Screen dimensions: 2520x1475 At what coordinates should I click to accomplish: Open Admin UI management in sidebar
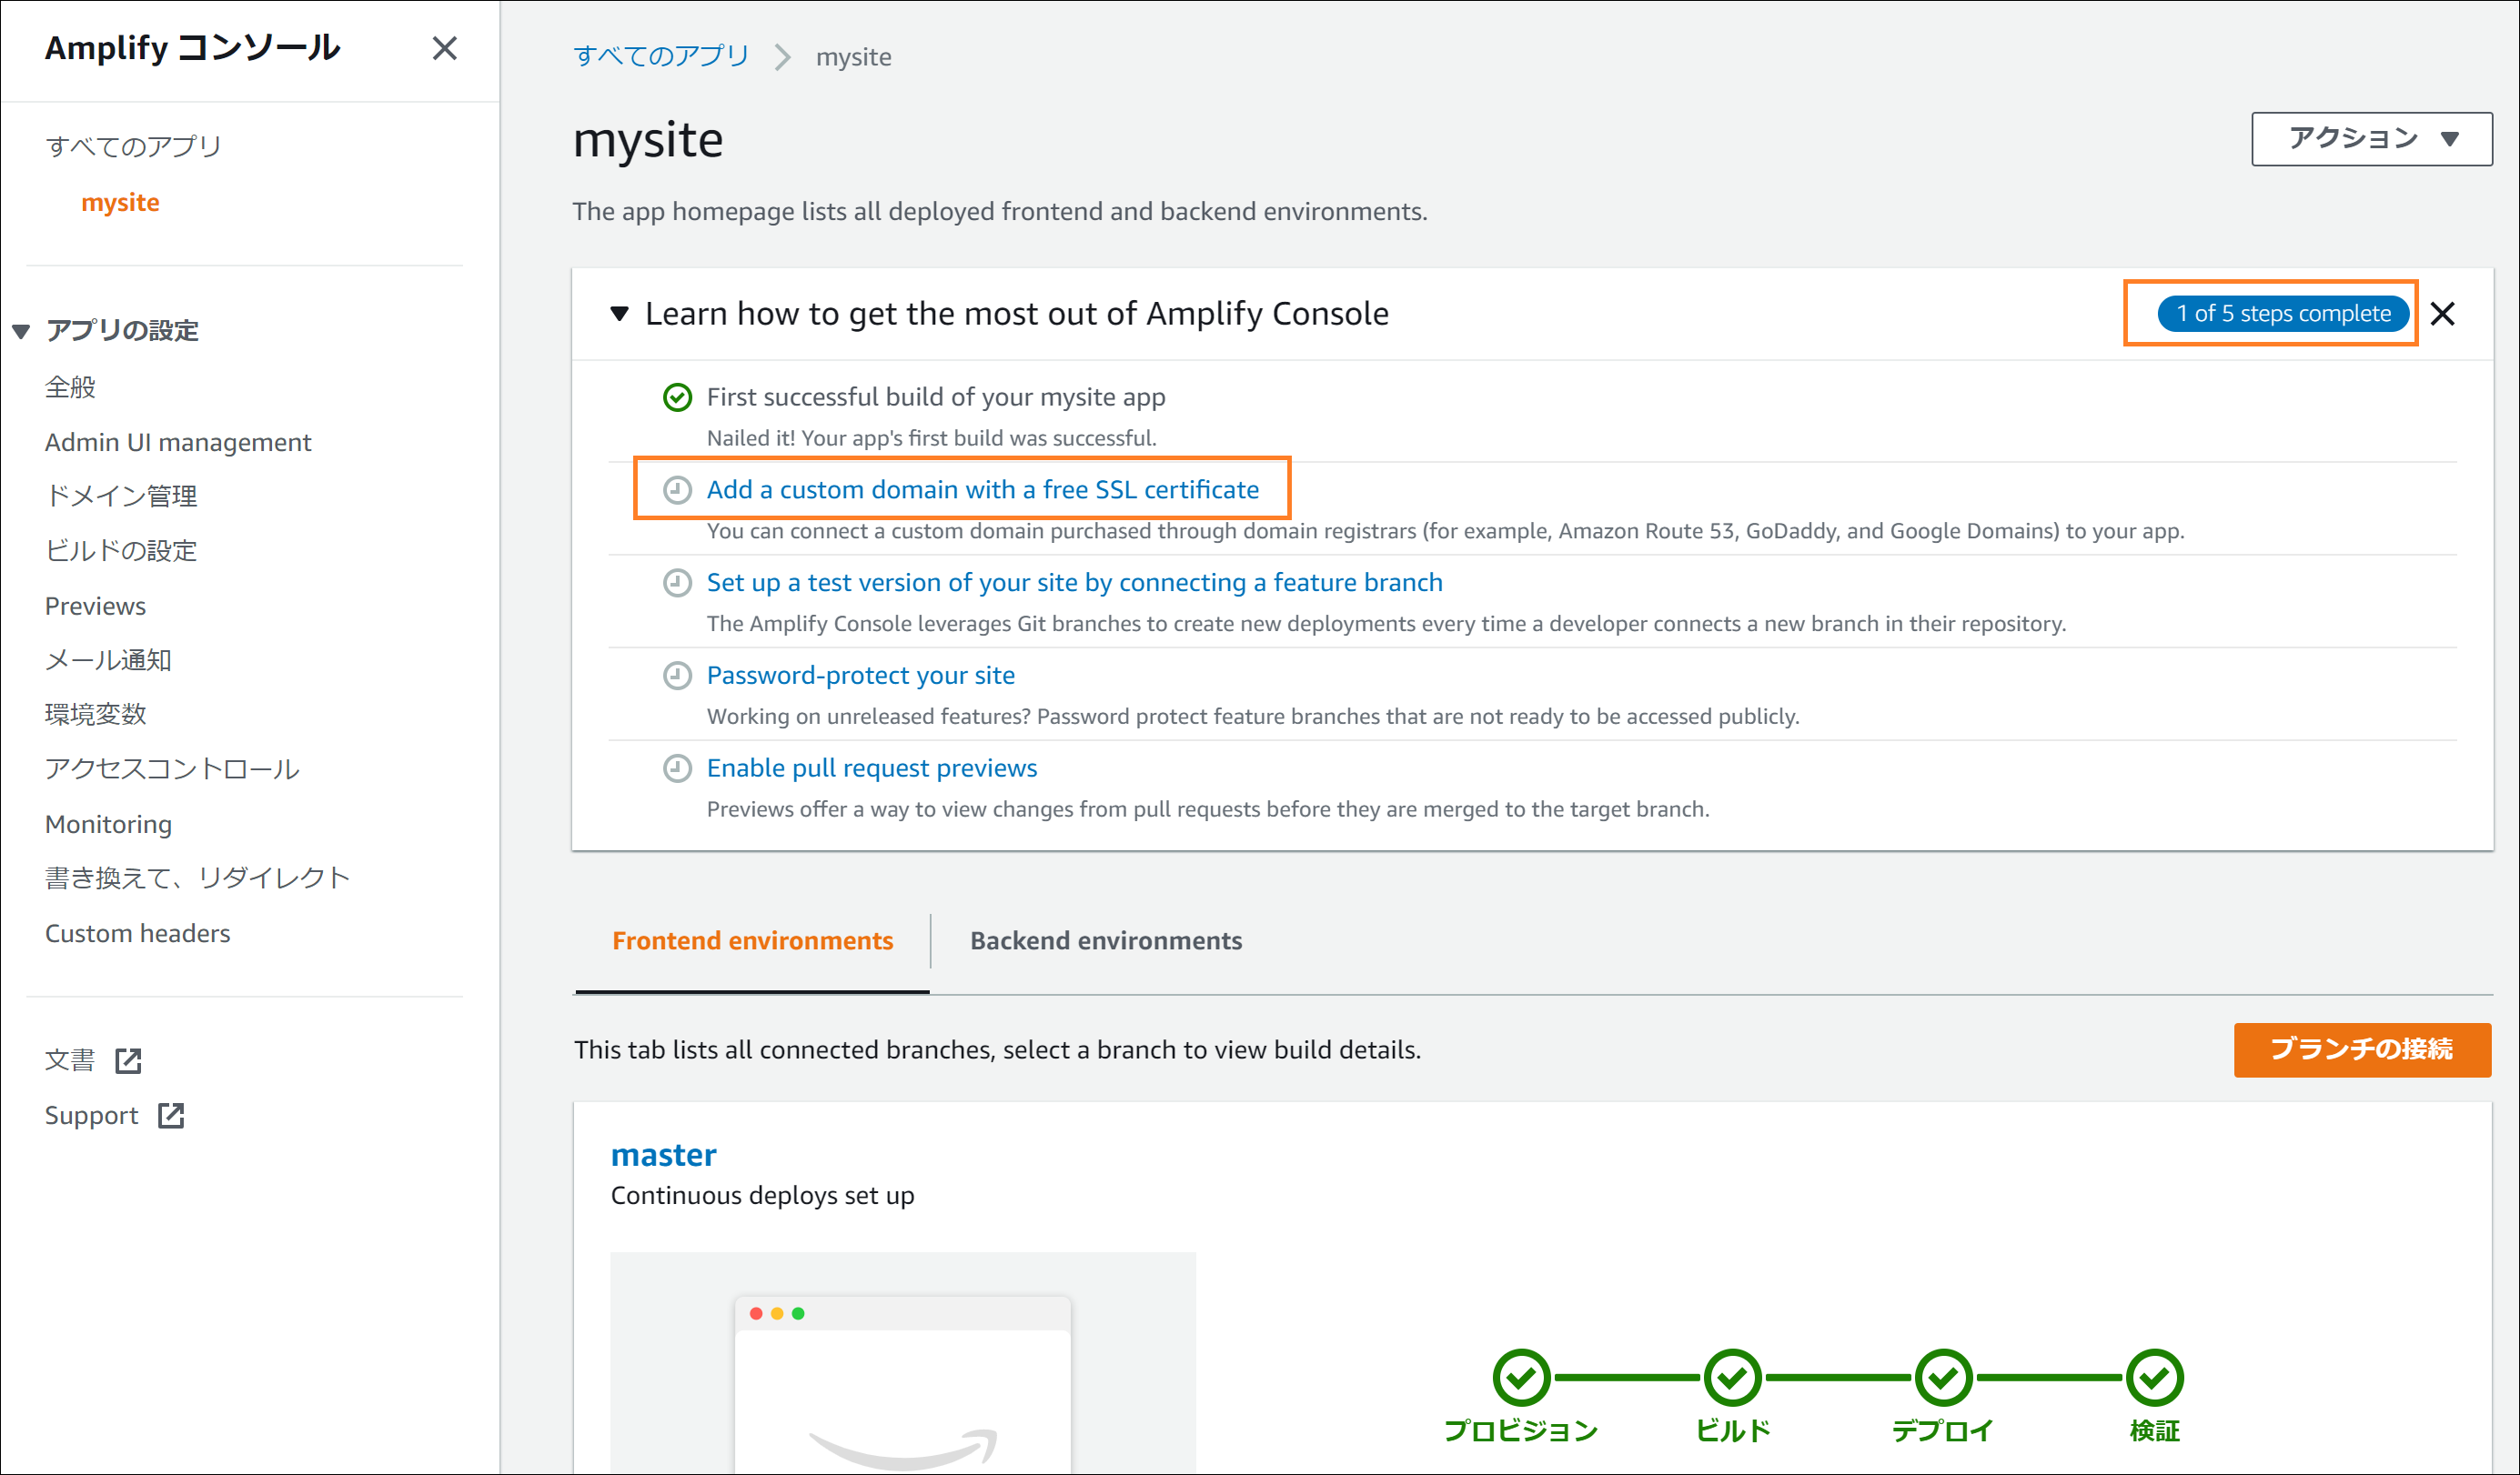[x=178, y=442]
